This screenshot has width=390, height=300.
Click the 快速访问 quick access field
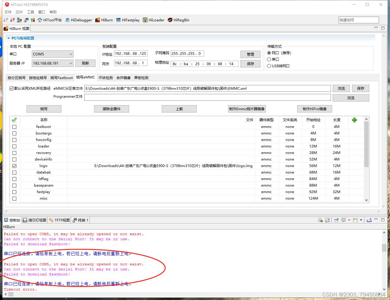[359, 20]
